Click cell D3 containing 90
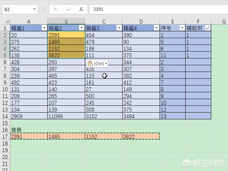Screen dimensions: 228x171 [141, 42]
